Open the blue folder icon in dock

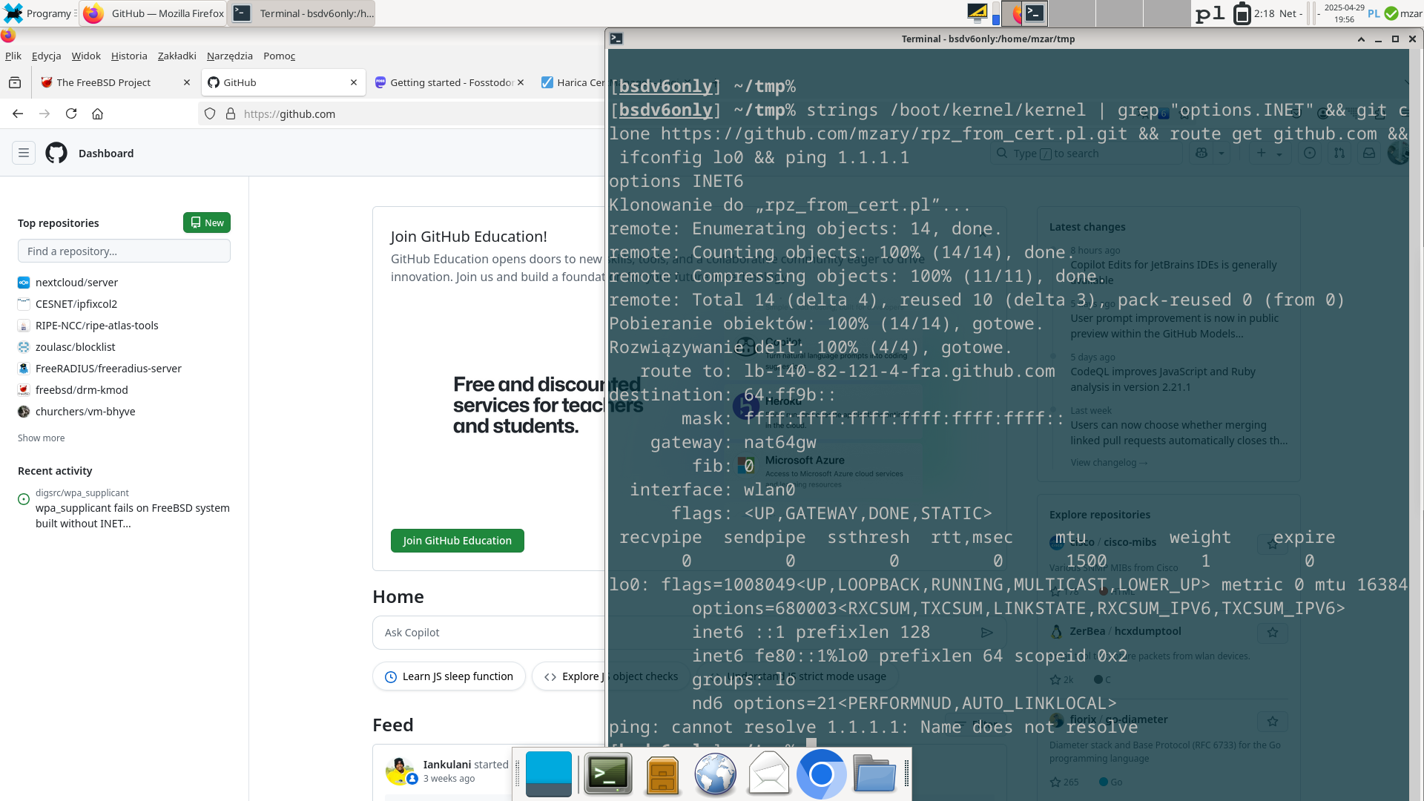click(874, 774)
